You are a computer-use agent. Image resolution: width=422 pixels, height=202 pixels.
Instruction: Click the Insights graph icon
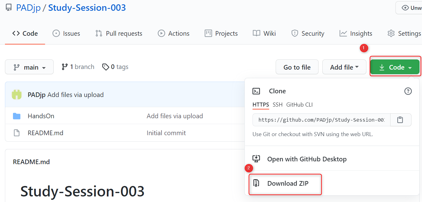[x=343, y=33]
